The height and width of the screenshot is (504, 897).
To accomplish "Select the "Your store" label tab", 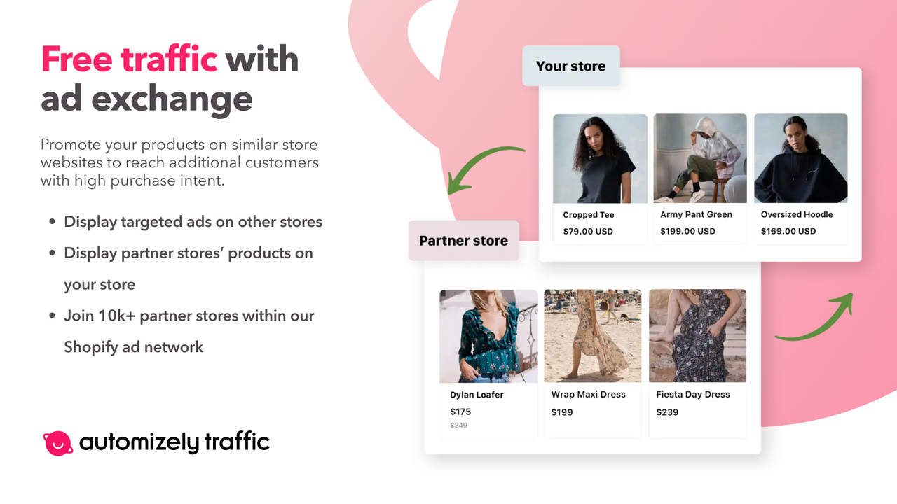I will pyautogui.click(x=570, y=66).
